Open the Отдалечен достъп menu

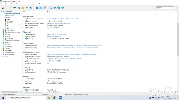pyautogui.click(x=22, y=4)
